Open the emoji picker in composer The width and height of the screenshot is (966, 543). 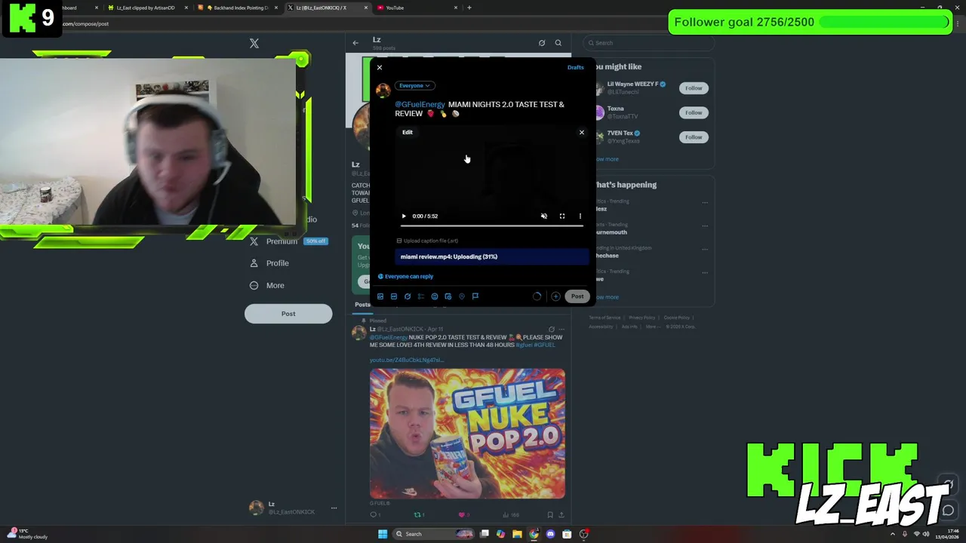tap(435, 296)
